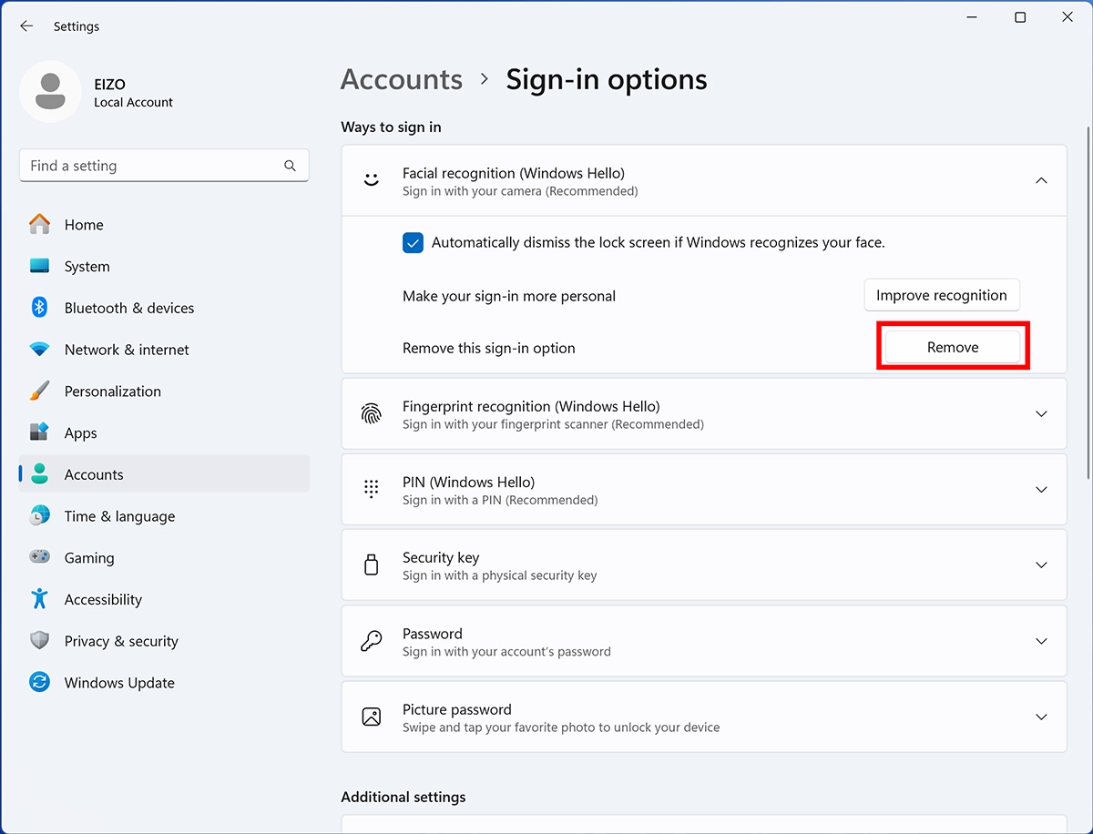This screenshot has width=1093, height=834.
Task: Click the Network wifi icon
Action: click(x=39, y=350)
